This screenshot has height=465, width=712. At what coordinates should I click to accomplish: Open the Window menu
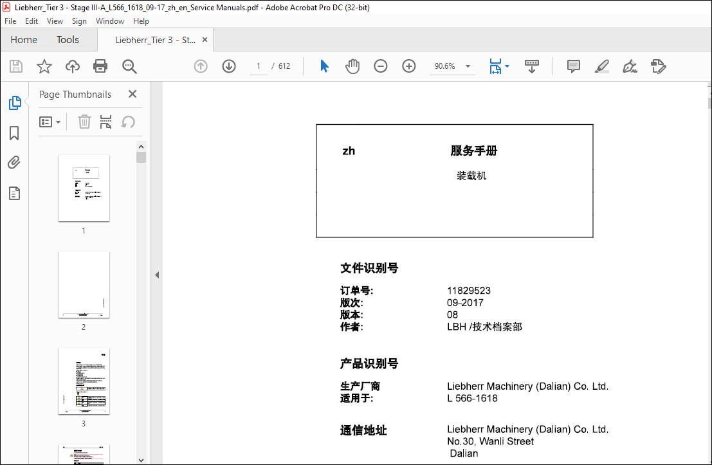tap(110, 21)
